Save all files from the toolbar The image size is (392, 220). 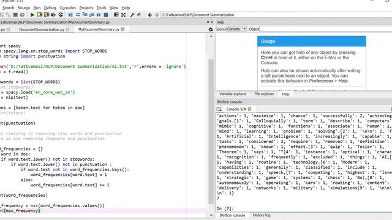8,15
